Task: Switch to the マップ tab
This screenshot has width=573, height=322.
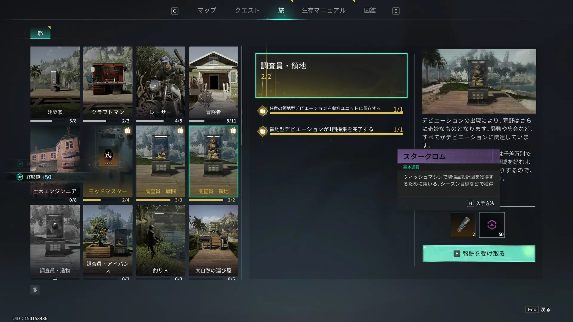Action: (x=207, y=10)
